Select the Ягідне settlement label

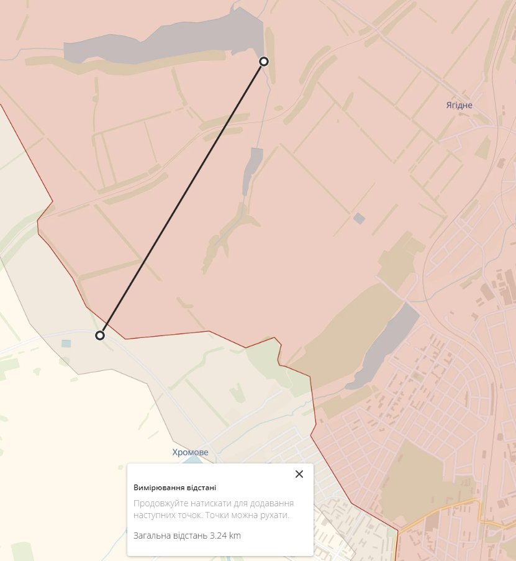pyautogui.click(x=459, y=105)
